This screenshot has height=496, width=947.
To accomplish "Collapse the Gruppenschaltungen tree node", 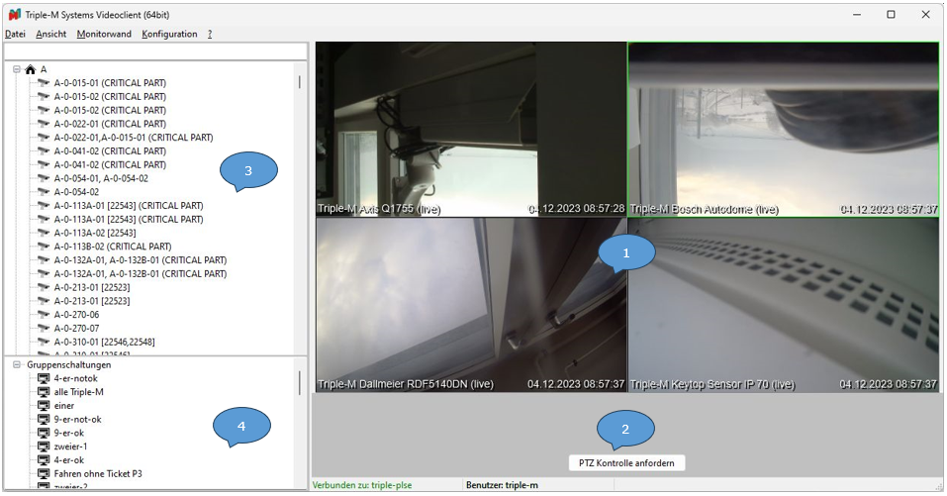I will pos(17,365).
